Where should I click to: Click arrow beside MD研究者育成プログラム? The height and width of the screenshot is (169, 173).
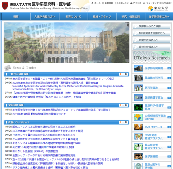click(x=169, y=137)
